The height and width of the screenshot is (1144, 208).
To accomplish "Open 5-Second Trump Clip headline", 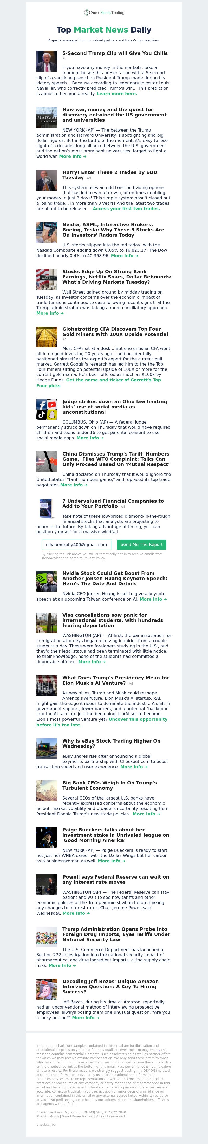I will click(115, 53).
